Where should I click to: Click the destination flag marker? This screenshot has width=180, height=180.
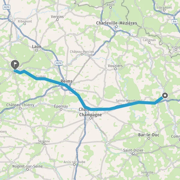coord(15,65)
